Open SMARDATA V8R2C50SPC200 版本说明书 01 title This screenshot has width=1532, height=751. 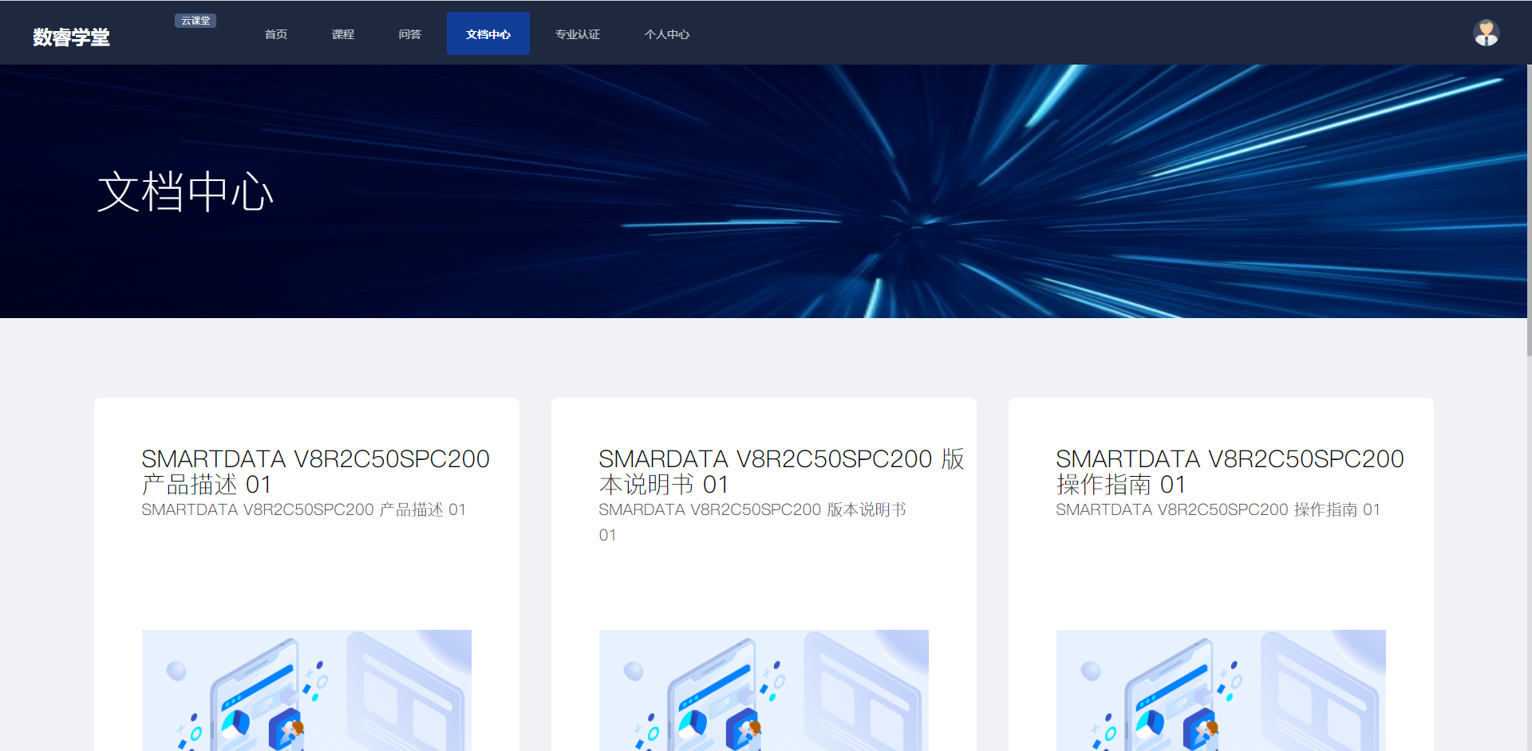[782, 471]
